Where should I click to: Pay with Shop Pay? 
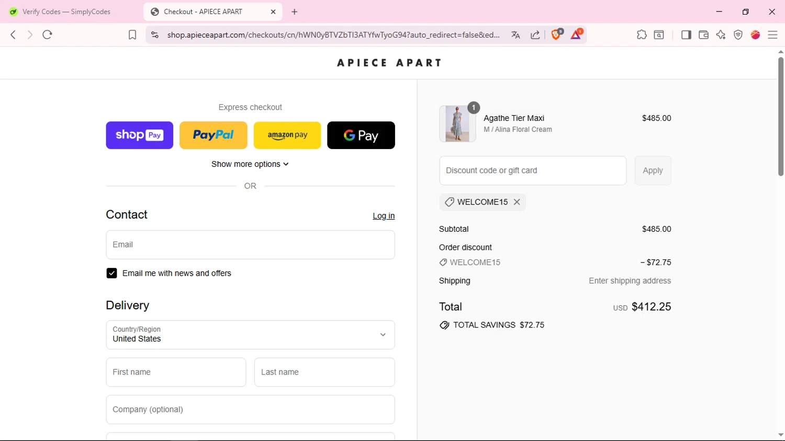click(139, 135)
